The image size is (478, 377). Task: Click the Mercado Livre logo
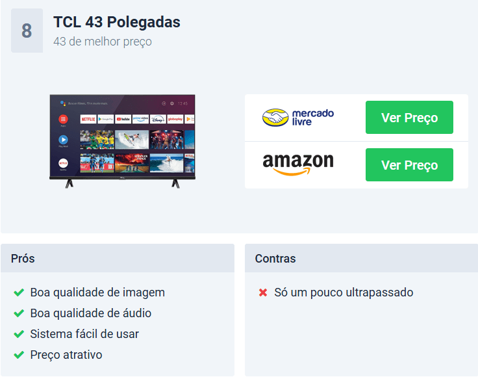(x=298, y=118)
